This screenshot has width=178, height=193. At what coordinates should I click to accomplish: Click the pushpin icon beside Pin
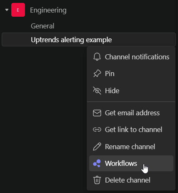pos(97,74)
